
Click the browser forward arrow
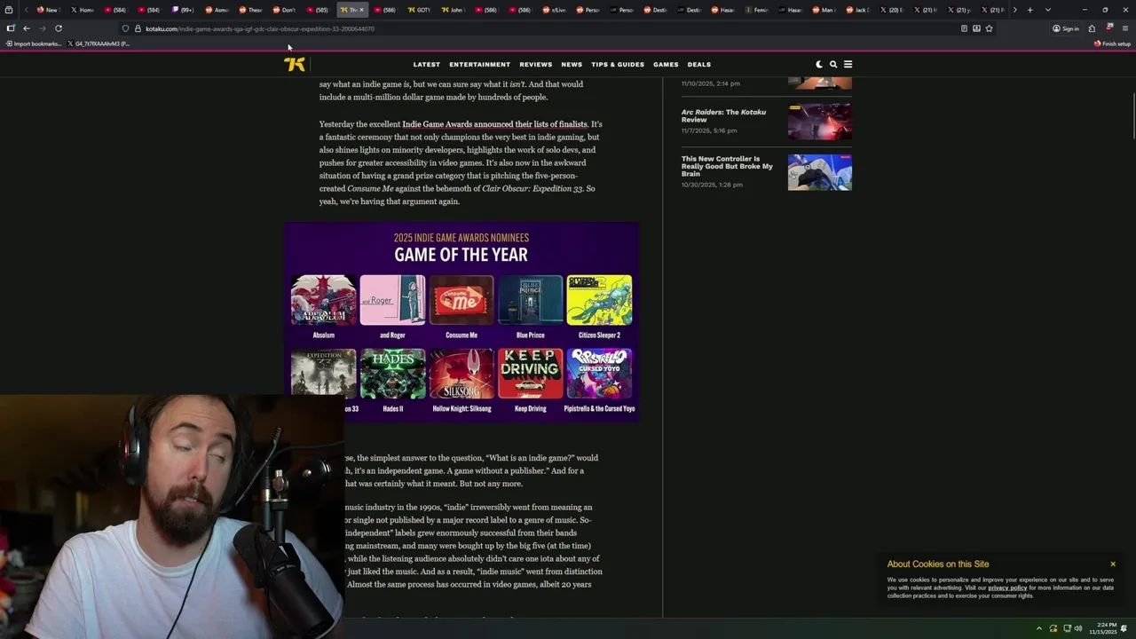pyautogui.click(x=42, y=28)
